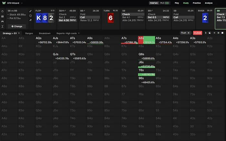226x141 pixels.
Task: Click the pencil edit icon beside SB vs BB
Action: pyautogui.click(x=30, y=11)
